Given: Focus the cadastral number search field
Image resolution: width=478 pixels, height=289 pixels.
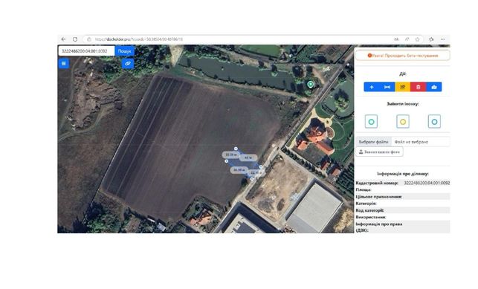Looking at the screenshot, I should 86,51.
